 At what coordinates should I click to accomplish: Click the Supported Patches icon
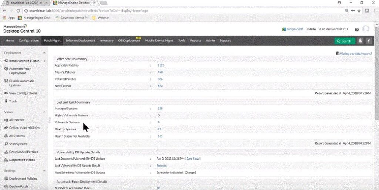(x=6, y=160)
